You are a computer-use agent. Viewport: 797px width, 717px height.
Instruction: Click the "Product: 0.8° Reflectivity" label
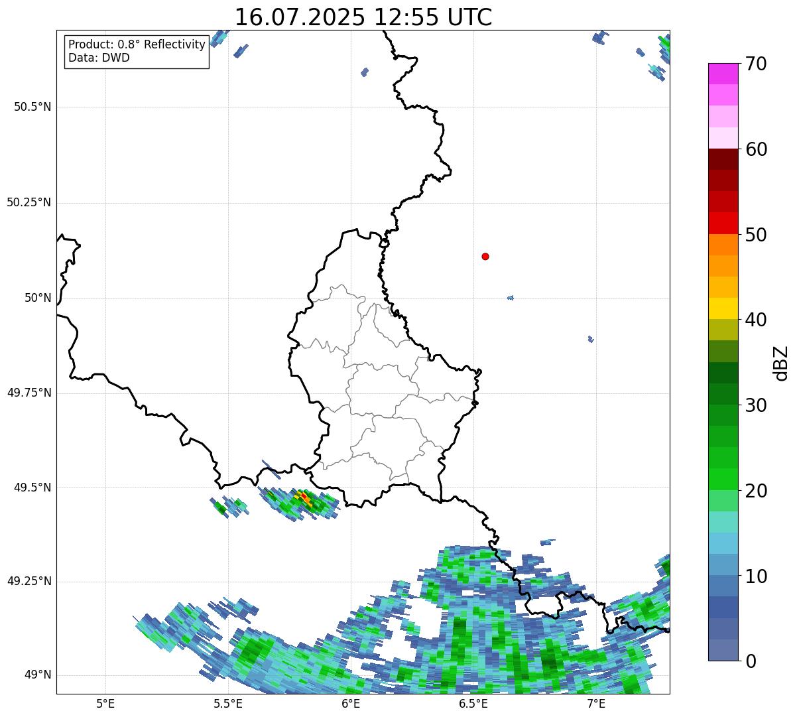pos(137,44)
